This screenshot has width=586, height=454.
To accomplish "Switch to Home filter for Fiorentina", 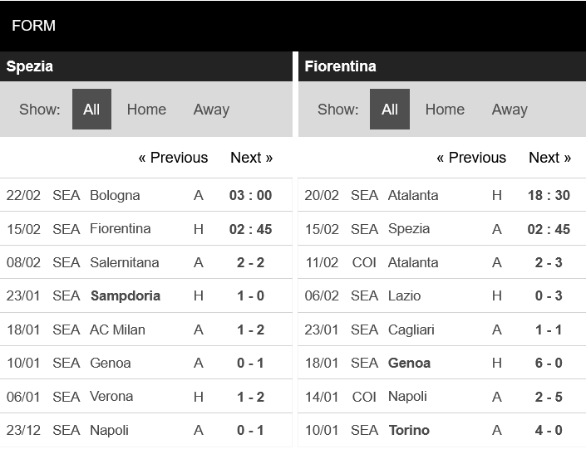I will coord(445,110).
